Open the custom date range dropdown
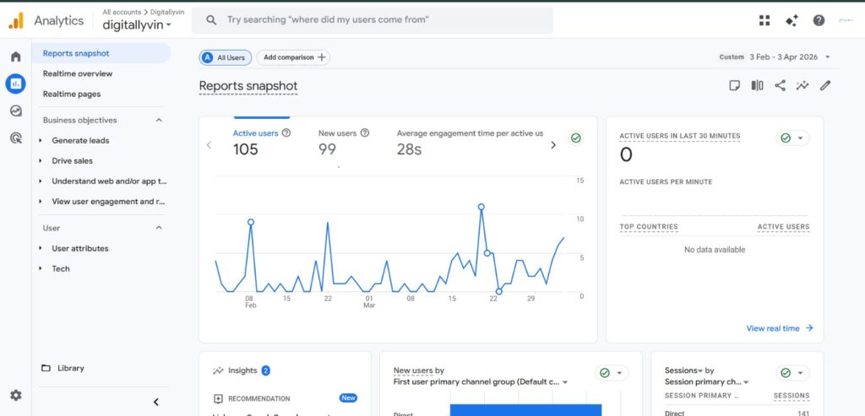The image size is (865, 416). point(788,57)
